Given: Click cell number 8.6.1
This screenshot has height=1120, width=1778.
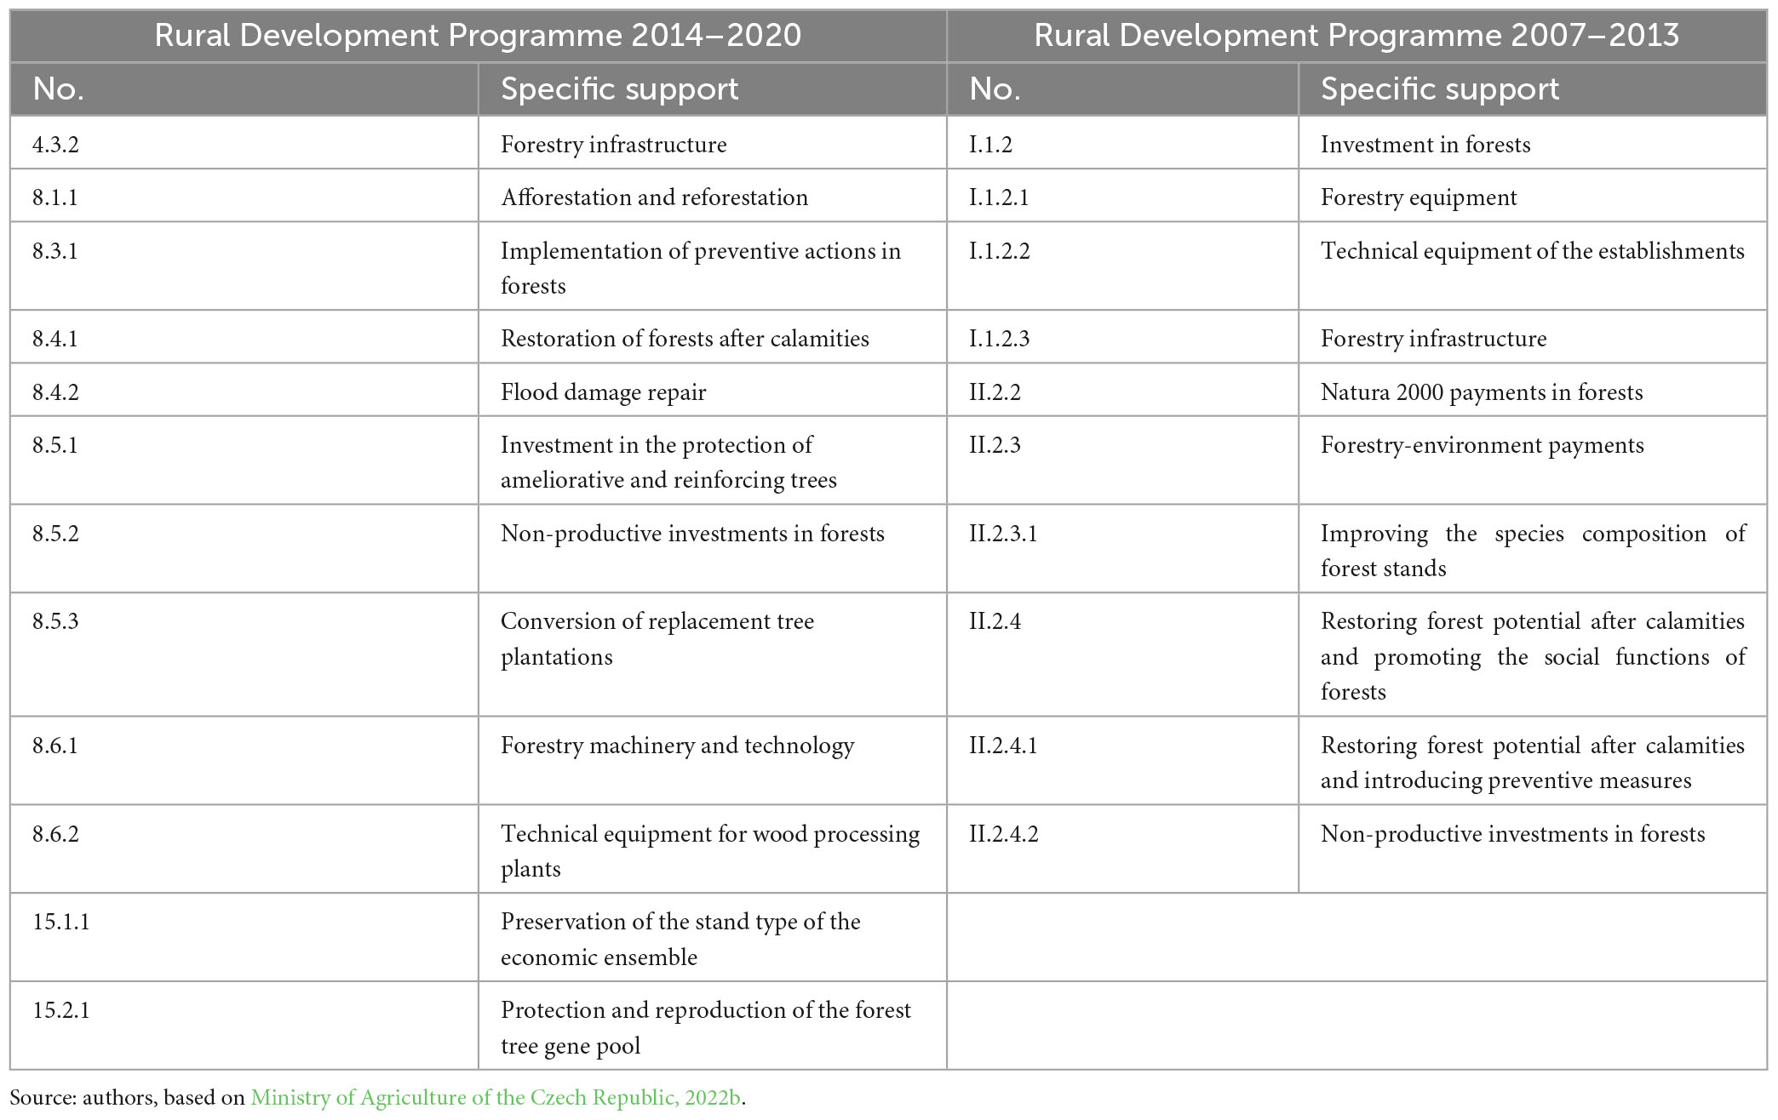Looking at the screenshot, I should point(244,761).
